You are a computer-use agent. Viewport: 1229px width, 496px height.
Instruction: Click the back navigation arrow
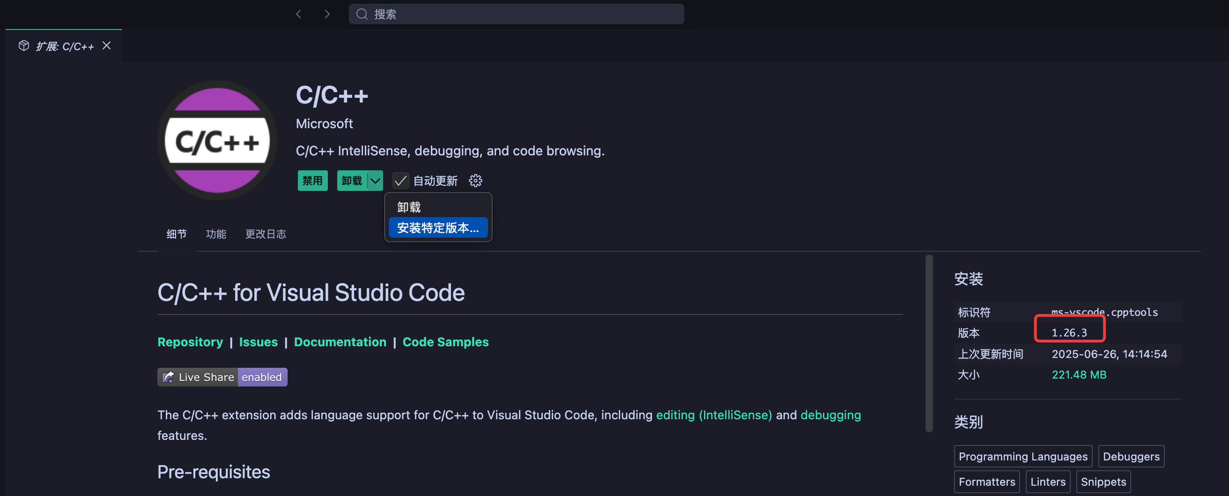[299, 15]
